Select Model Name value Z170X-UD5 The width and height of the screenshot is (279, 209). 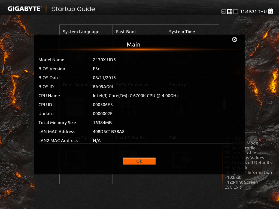[x=104, y=60]
